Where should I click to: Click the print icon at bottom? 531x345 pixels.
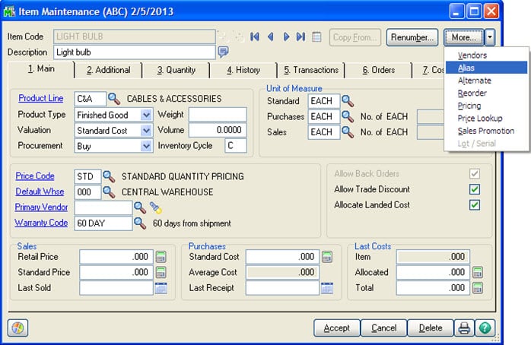point(463,328)
